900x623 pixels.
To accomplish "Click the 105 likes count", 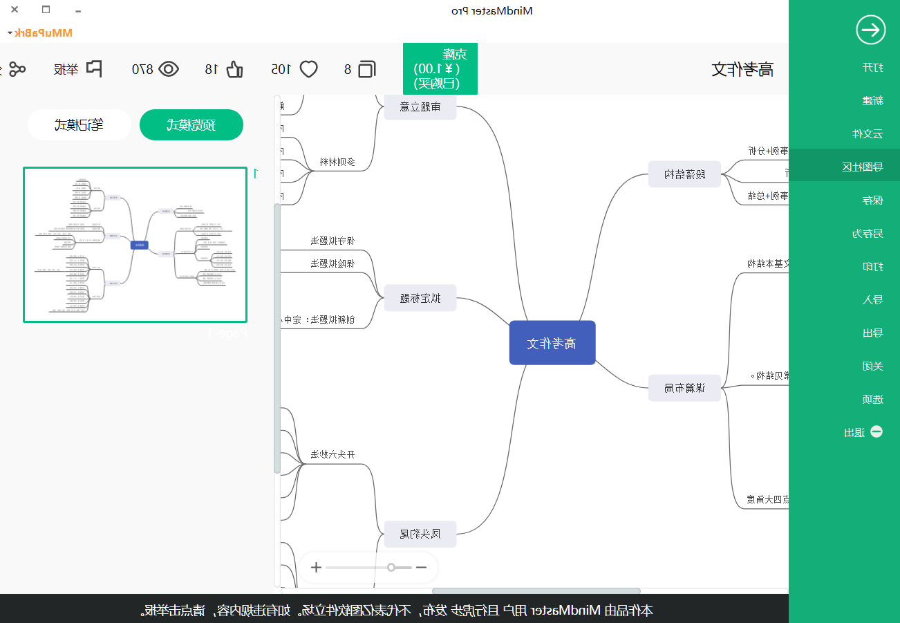I will pos(281,69).
